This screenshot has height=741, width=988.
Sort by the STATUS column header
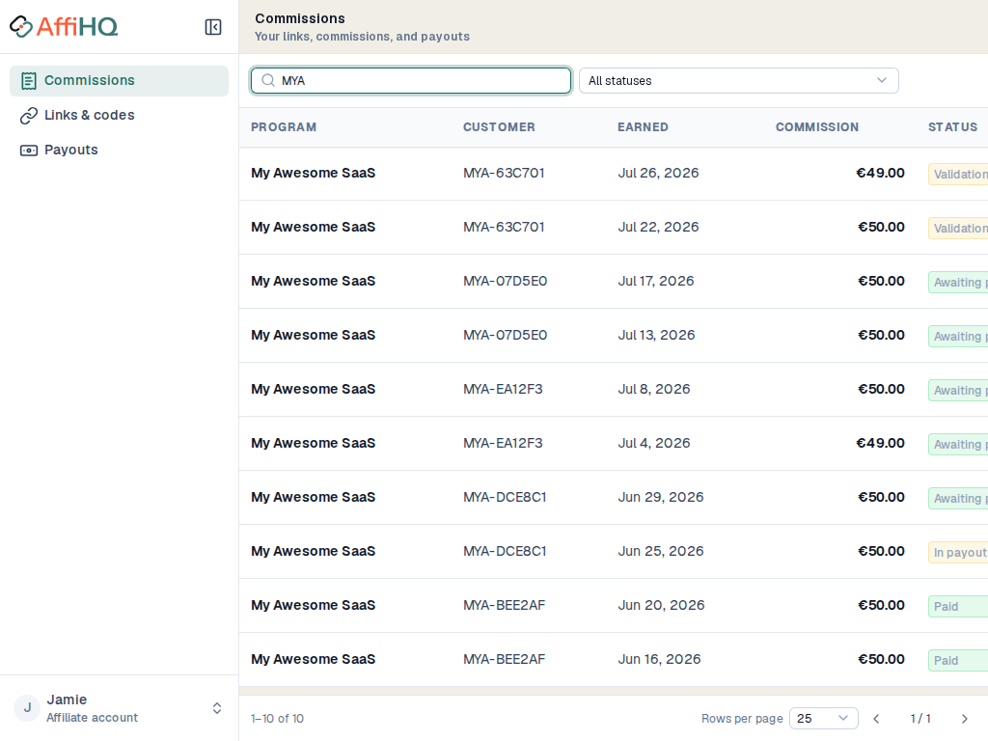pyautogui.click(x=952, y=127)
